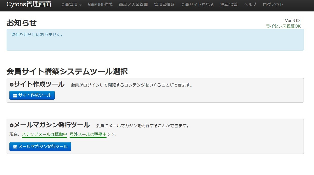
Task: Click the 会員サイト構築システムツール選択 heading
Action: coord(67,72)
